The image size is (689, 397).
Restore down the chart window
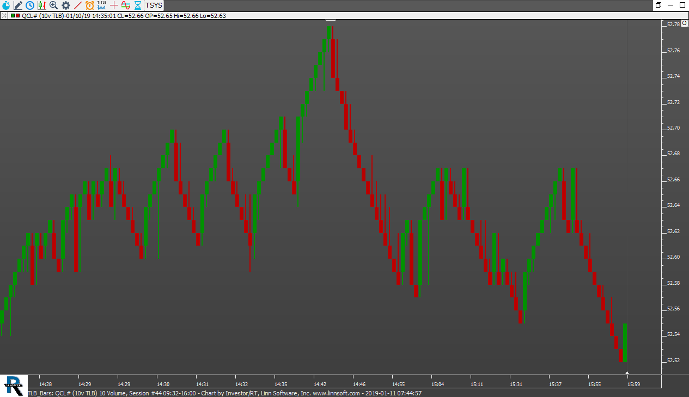658,5
